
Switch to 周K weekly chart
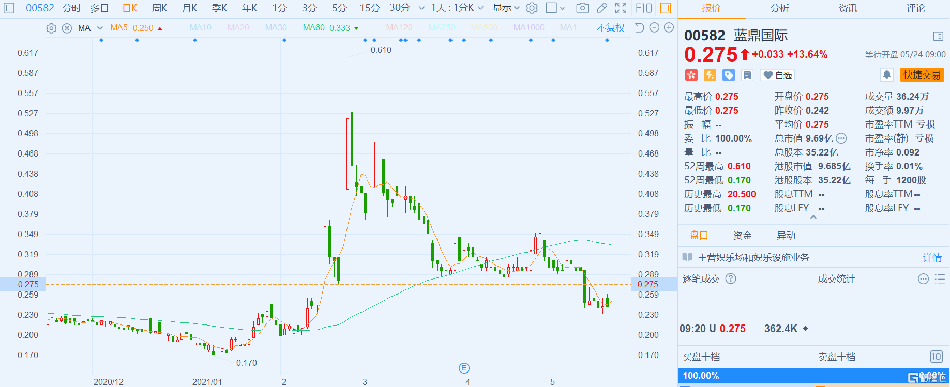coord(159,8)
